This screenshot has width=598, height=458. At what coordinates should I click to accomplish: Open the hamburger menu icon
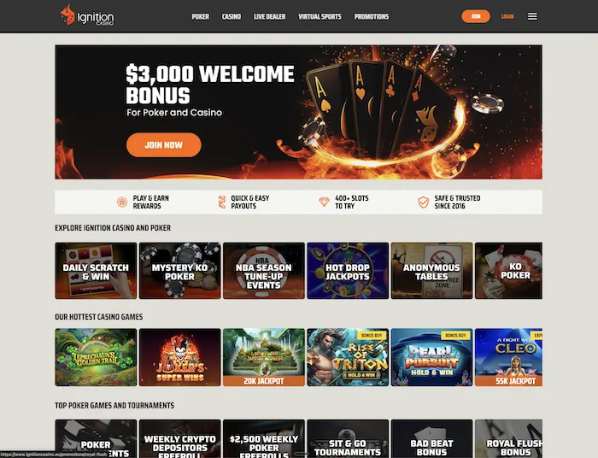(532, 16)
